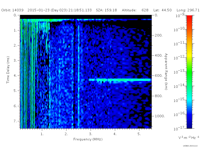Click the 'Long: 296.71' text
The height and width of the screenshot is (151, 202).
(x=188, y=10)
